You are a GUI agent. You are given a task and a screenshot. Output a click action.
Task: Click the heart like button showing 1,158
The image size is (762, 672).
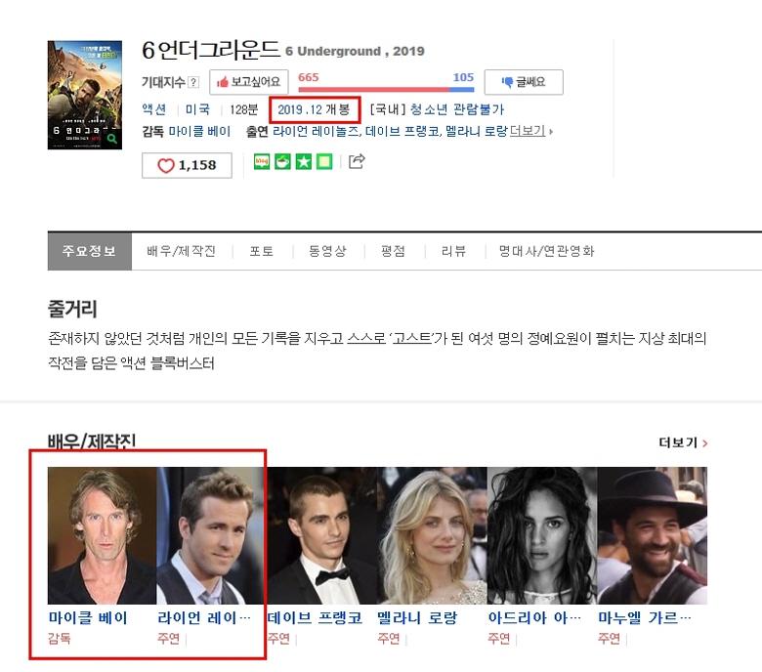(x=187, y=165)
